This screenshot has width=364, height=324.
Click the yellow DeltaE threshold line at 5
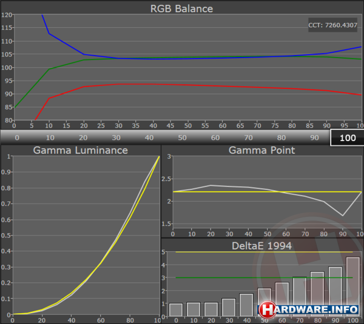(264, 252)
